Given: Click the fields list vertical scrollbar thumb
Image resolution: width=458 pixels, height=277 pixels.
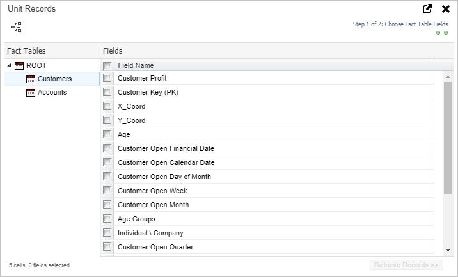Looking at the screenshot, I should (x=448, y=138).
